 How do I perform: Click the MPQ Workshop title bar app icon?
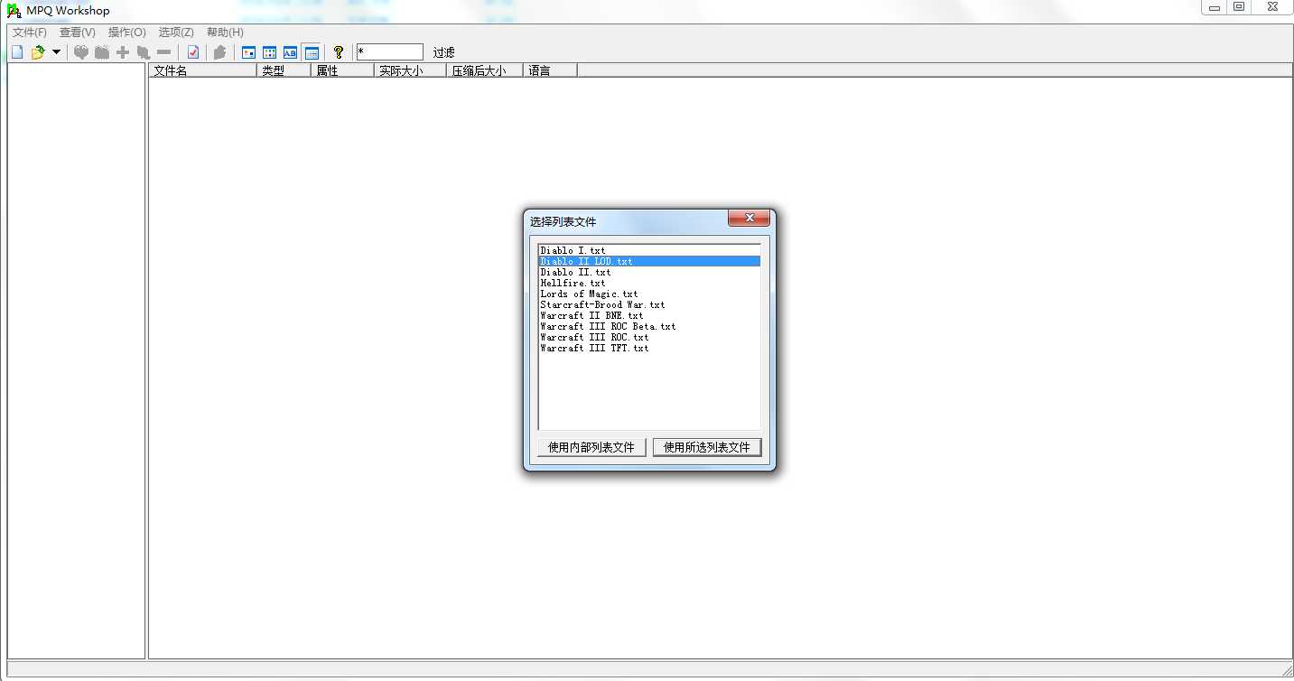click(x=14, y=10)
